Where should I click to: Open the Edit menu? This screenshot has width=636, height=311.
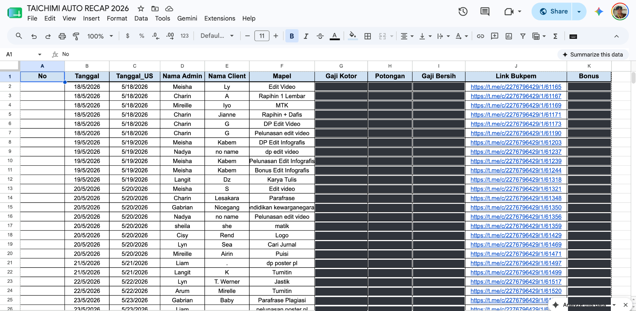(x=50, y=18)
